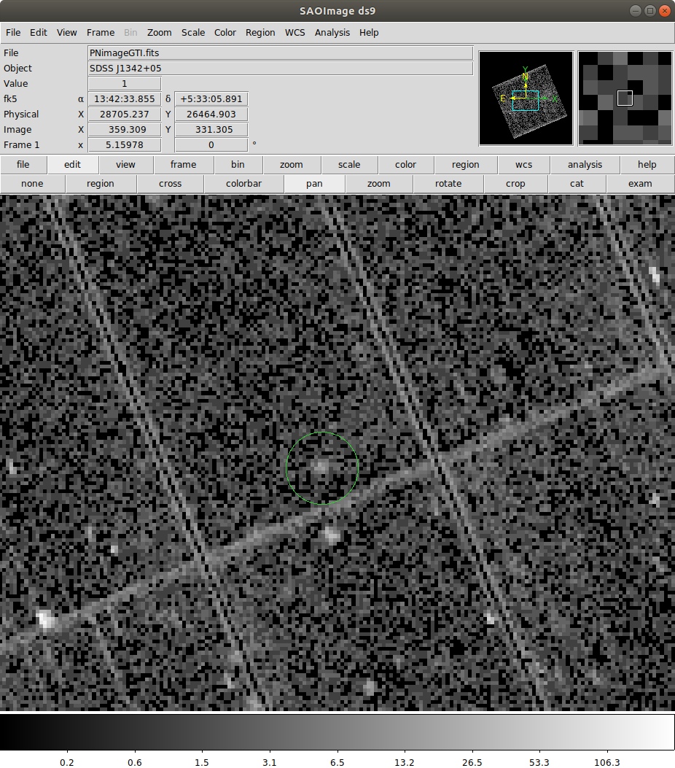Open the Region menu
The width and height of the screenshot is (675, 768).
[x=260, y=33]
